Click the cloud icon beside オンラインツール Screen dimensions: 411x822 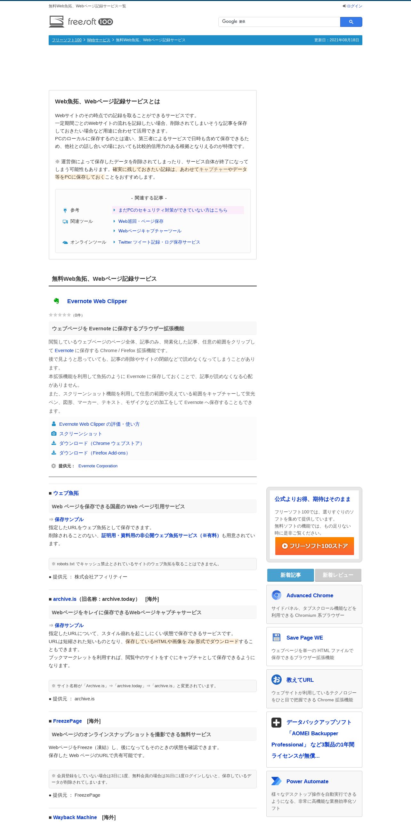click(x=65, y=242)
